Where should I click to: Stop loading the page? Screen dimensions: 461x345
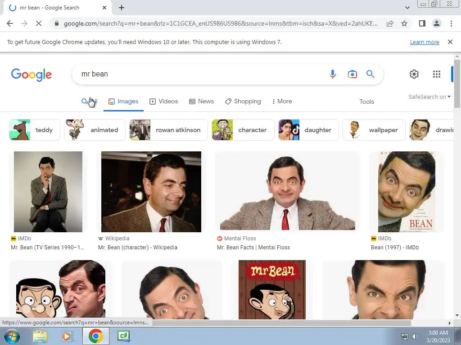click(39, 23)
